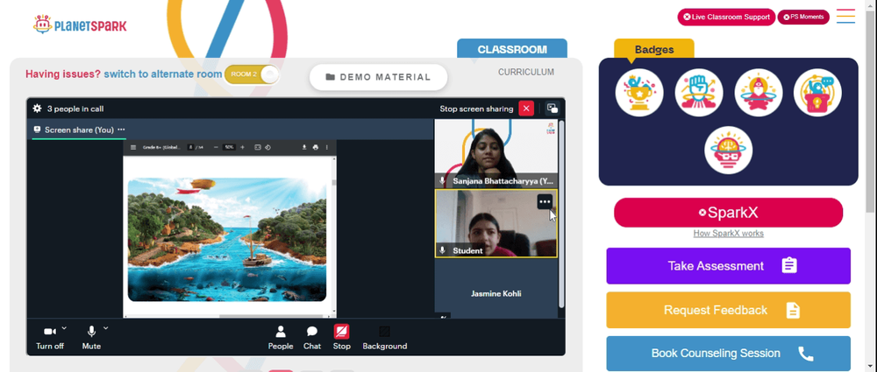Rotate the PDF document icon
Image resolution: width=877 pixels, height=372 pixels.
point(267,147)
